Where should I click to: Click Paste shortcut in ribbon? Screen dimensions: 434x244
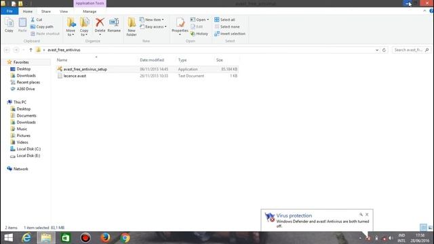point(45,33)
